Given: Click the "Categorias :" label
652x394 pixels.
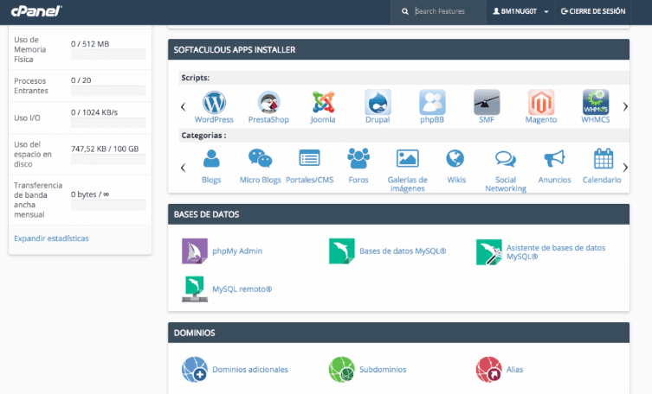Looking at the screenshot, I should point(203,135).
